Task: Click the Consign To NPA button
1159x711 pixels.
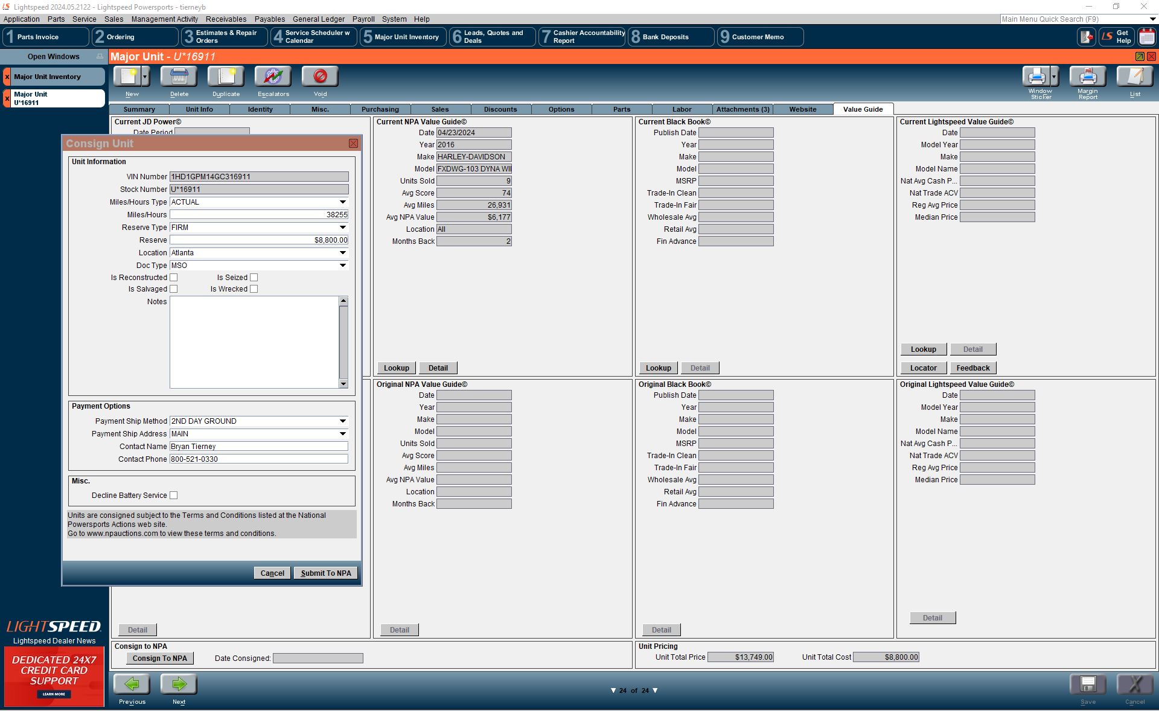Action: pos(160,658)
